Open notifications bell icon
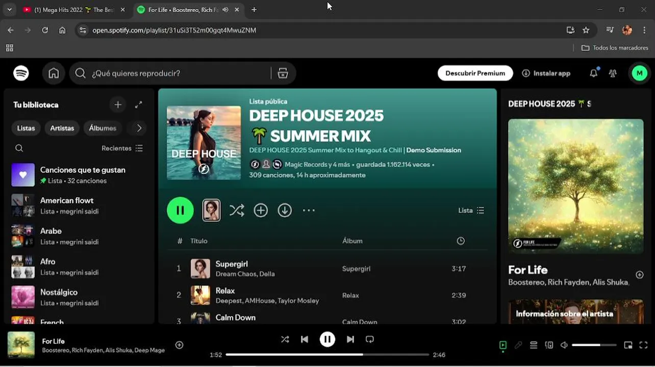 coord(593,73)
